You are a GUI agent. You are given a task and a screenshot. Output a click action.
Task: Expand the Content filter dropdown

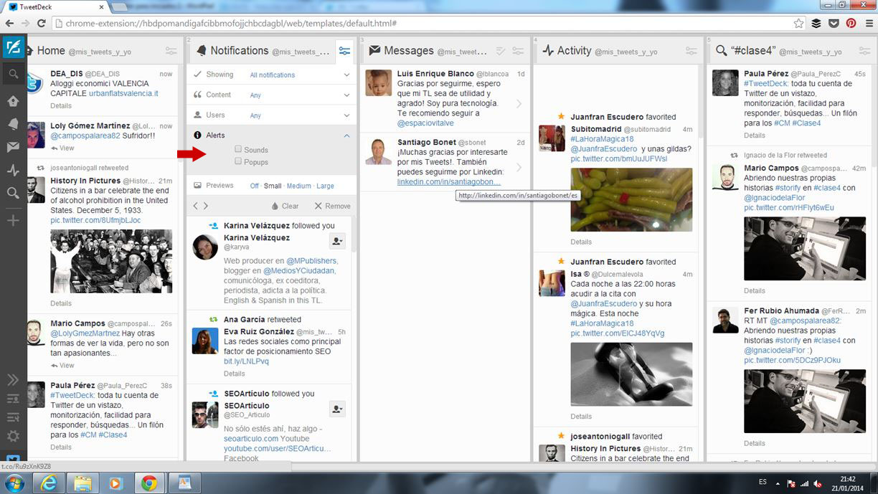point(346,95)
